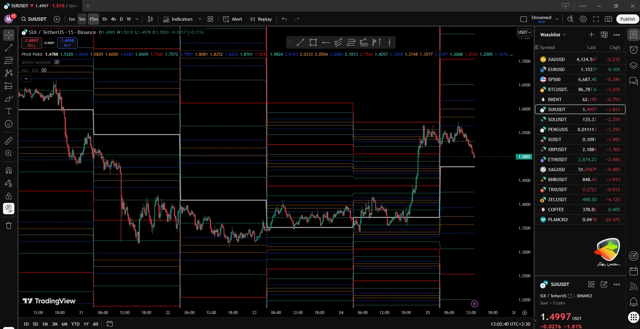This screenshot has height=329, width=640.
Task: Select the ruler measure tool
Action: (x=9, y=141)
